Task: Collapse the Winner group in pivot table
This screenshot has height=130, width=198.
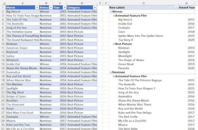Action: [x=111, y=12]
